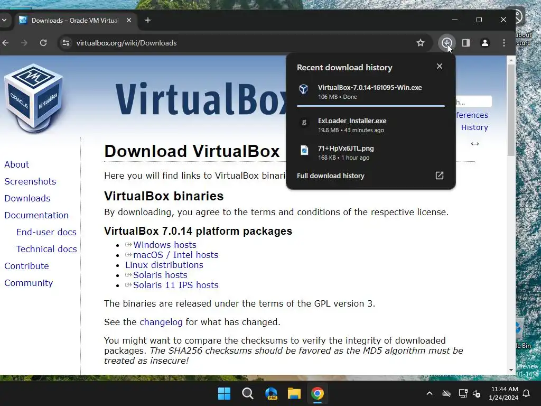The image size is (541, 406).
Task: Download the Windows hosts package
Action: 165,245
